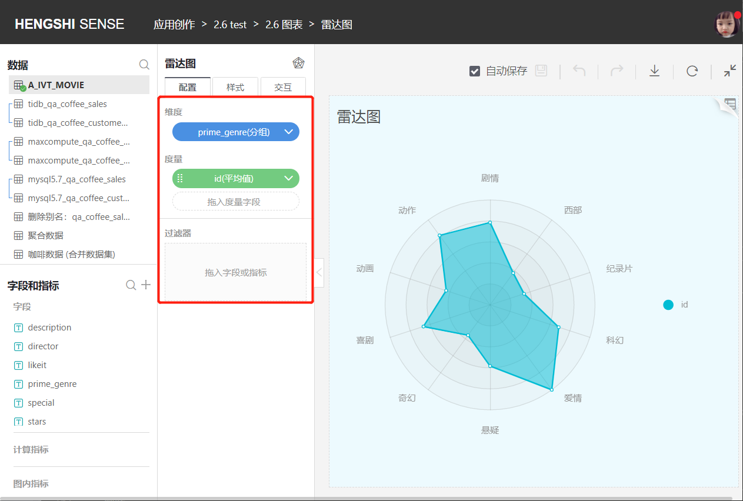This screenshot has width=743, height=501.
Task: Click the 纪录片 axis label on the radar
Action: [x=619, y=268]
